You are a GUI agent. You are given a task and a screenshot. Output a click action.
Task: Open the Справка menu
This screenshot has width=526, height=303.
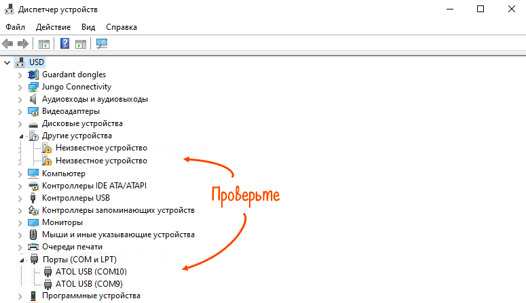click(121, 27)
